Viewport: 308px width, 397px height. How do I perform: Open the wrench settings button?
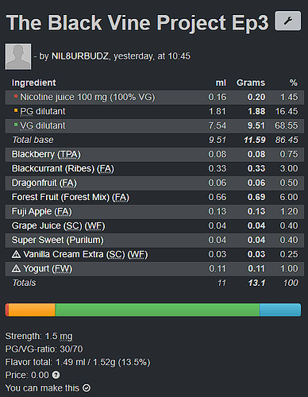[288, 21]
